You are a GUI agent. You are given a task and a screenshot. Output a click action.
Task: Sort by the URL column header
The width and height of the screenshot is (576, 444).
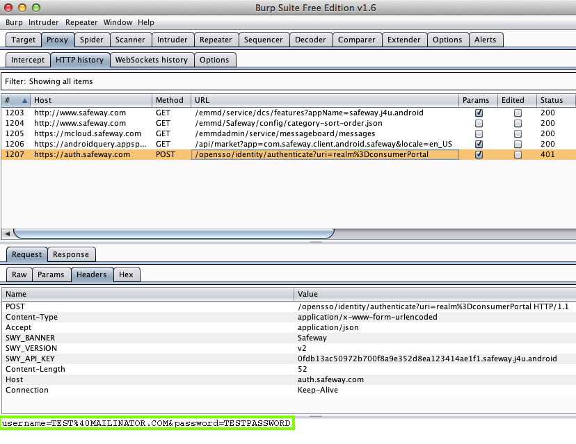(324, 100)
